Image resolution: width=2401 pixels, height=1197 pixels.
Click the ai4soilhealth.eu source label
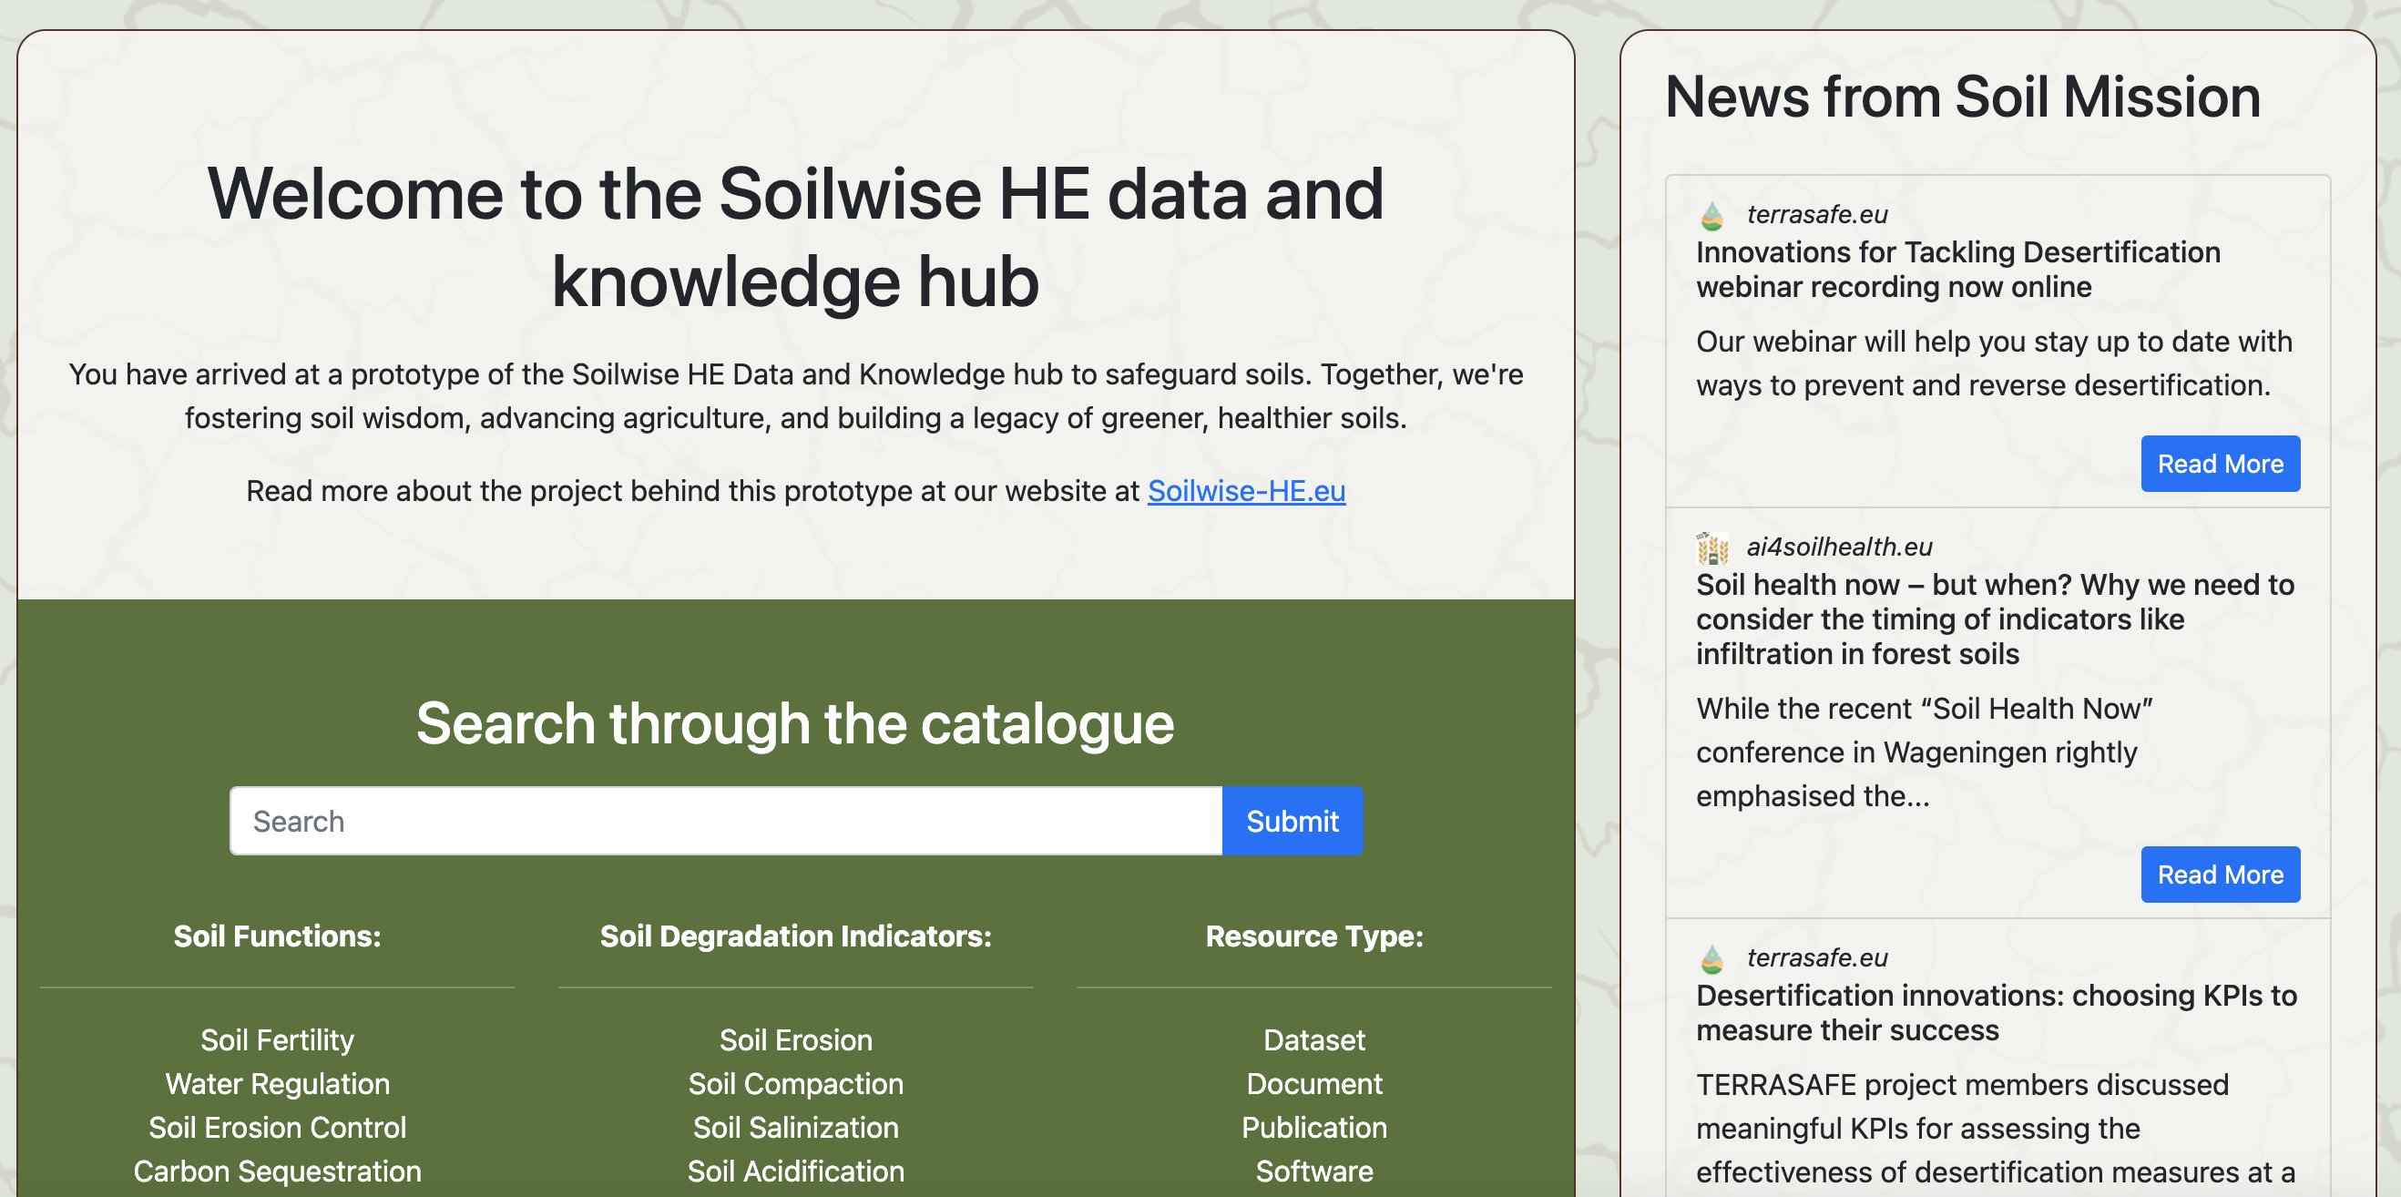click(1839, 547)
